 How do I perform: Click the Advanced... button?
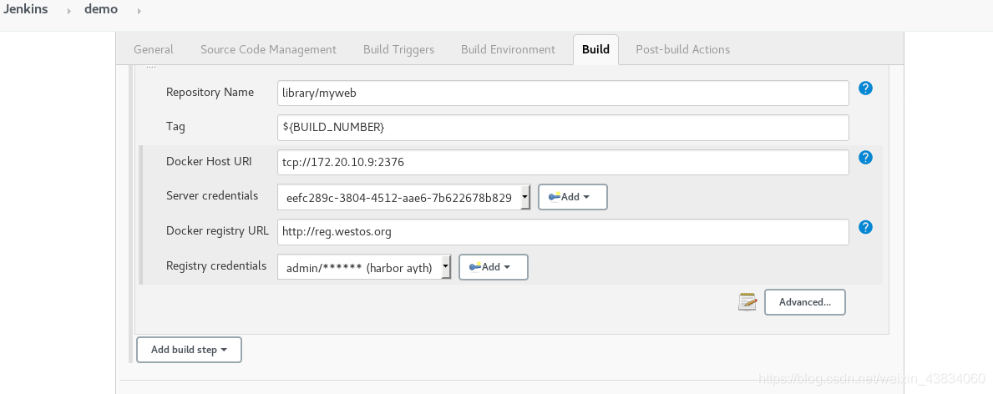pos(805,302)
